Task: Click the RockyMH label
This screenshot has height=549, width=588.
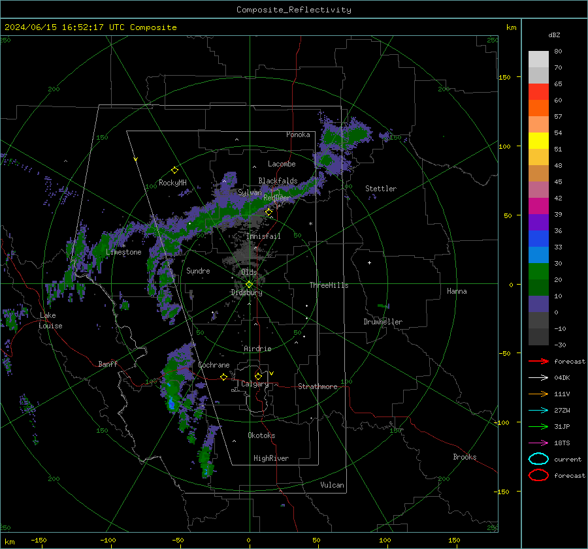Action: point(172,183)
